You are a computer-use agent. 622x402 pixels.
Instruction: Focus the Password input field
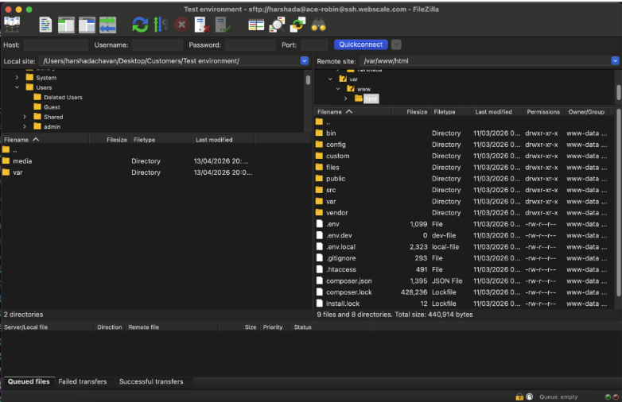coord(250,44)
